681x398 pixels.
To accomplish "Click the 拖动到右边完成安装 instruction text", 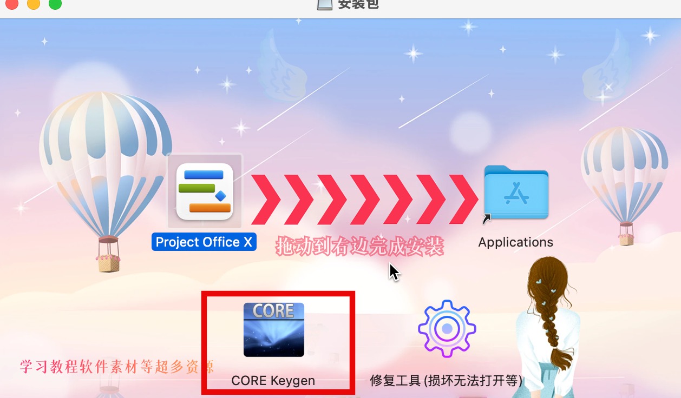I will click(359, 247).
